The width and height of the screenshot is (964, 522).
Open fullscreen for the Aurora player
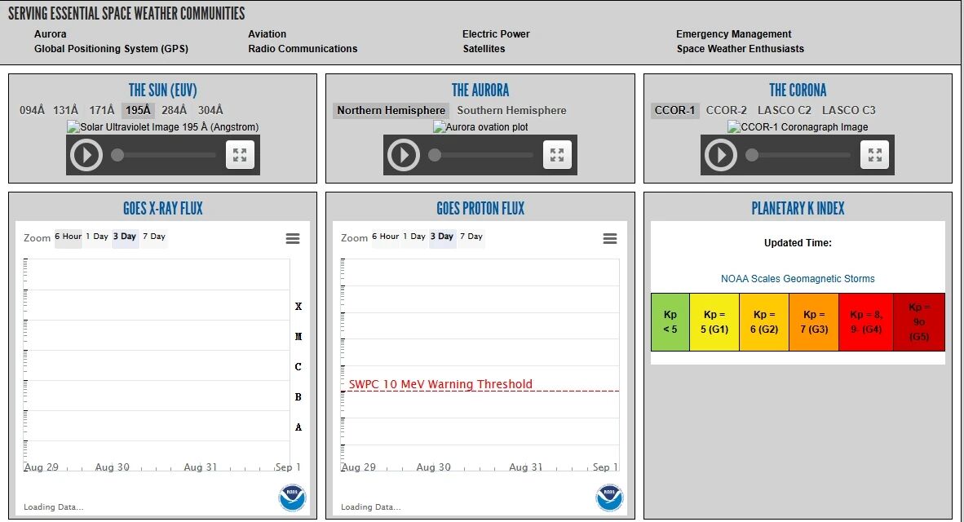click(557, 155)
